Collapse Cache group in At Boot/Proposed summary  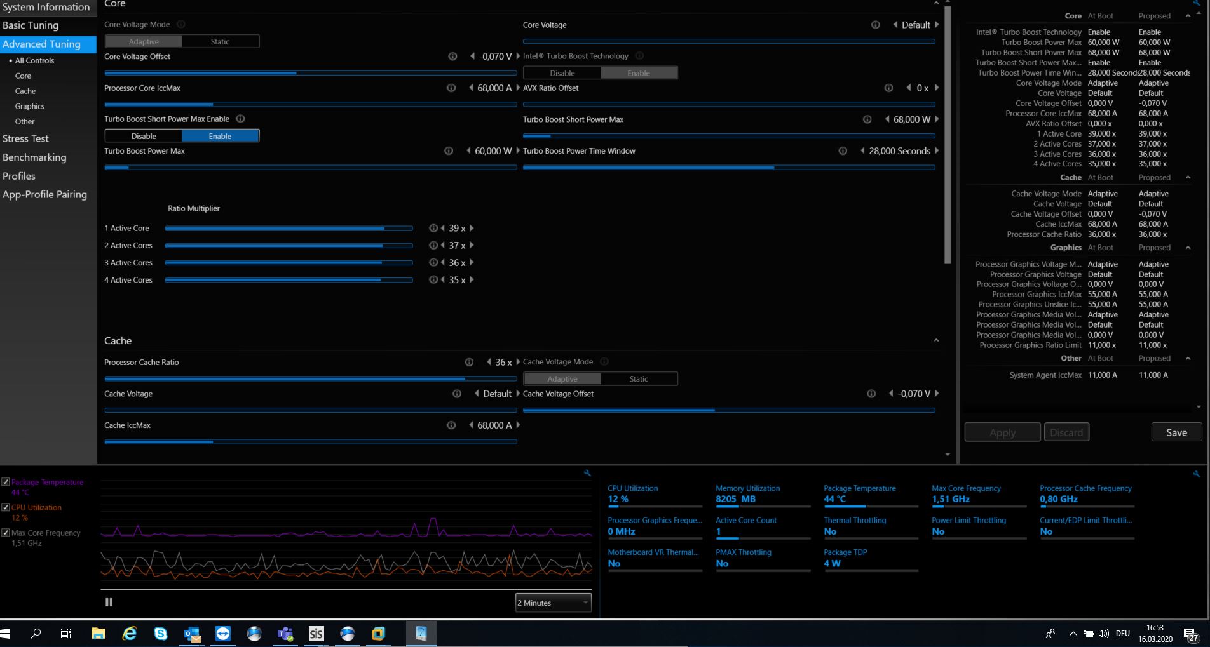[1188, 177]
